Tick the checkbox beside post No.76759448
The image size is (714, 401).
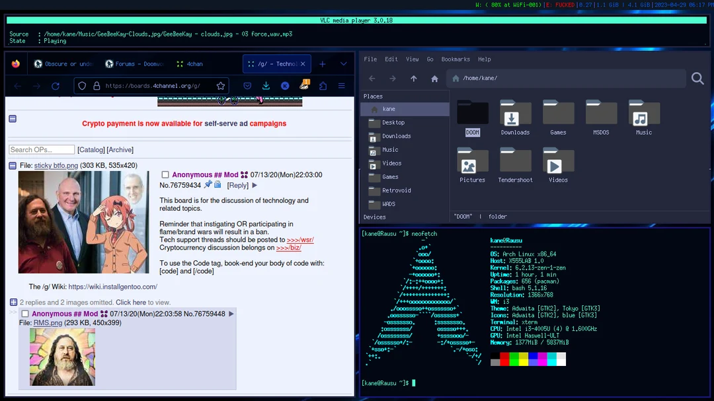[x=25, y=313]
